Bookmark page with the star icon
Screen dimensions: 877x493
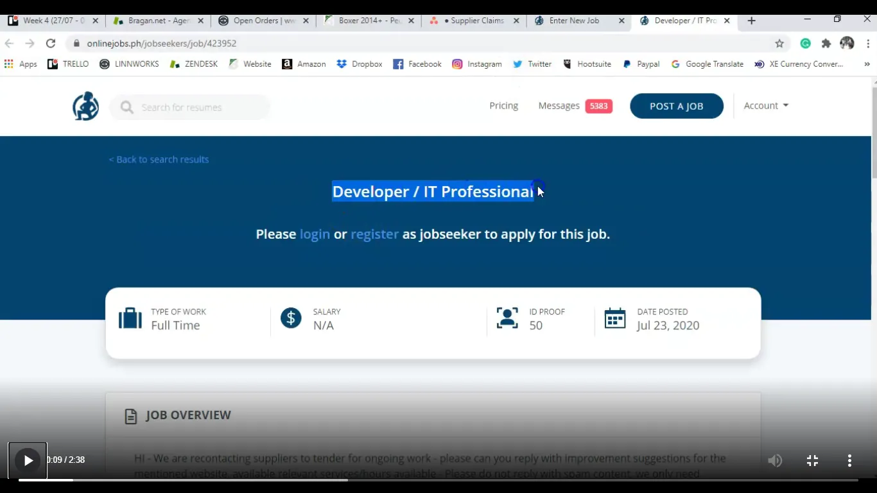(779, 43)
